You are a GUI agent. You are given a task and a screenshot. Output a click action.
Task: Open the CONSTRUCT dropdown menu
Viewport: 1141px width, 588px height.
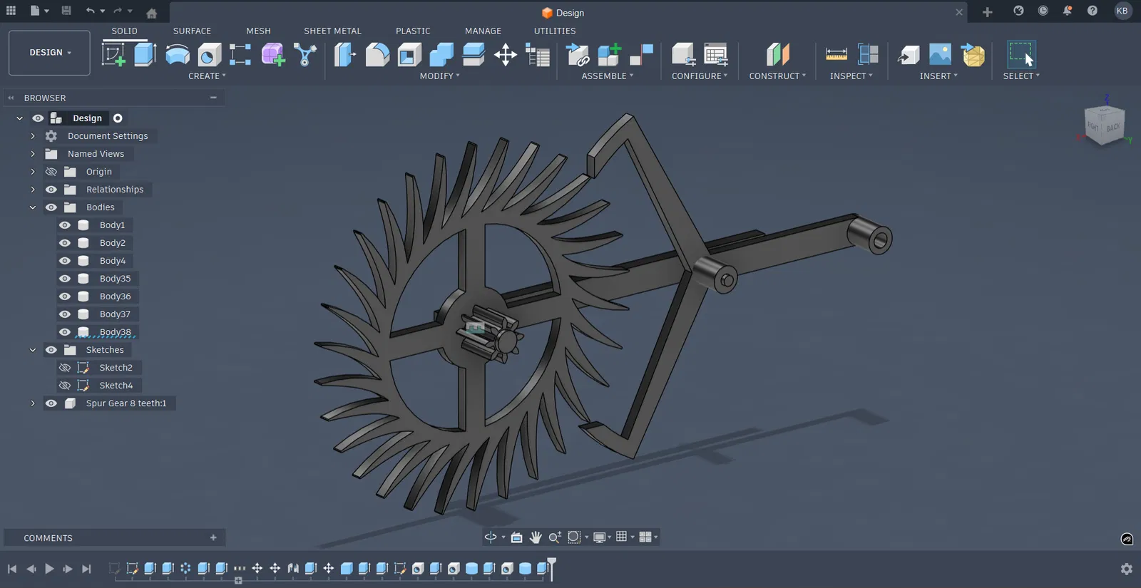click(777, 76)
